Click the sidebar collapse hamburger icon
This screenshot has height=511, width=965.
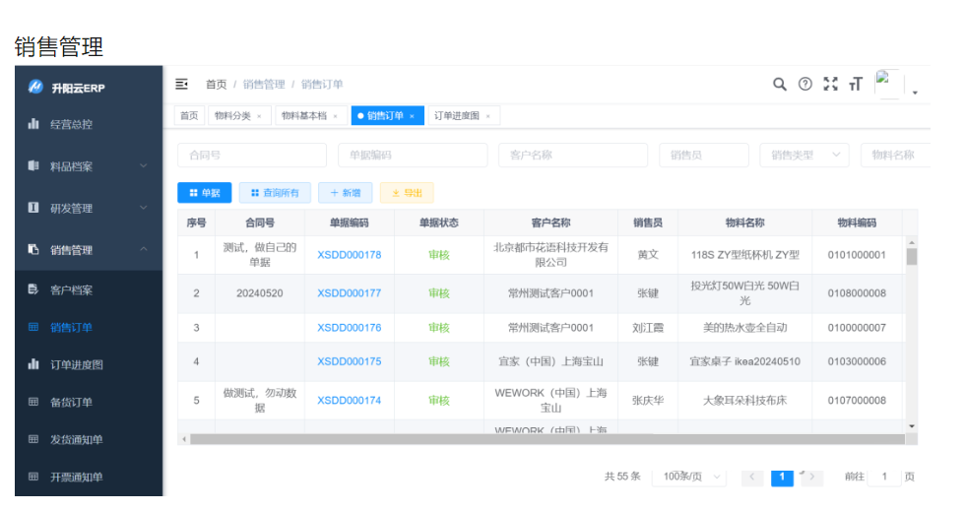click(x=182, y=85)
